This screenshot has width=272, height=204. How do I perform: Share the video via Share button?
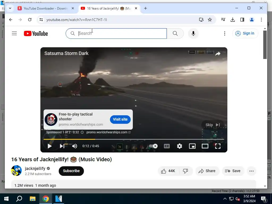(x=207, y=171)
